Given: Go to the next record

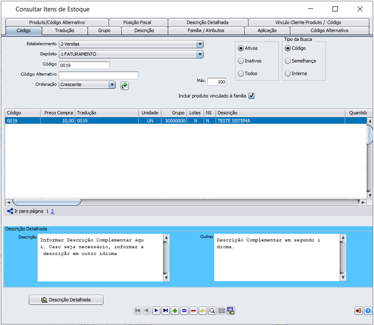Looking at the screenshot, I should coord(156,311).
